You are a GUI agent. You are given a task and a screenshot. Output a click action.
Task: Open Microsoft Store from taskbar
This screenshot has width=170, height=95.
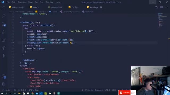[x=24, y=93]
